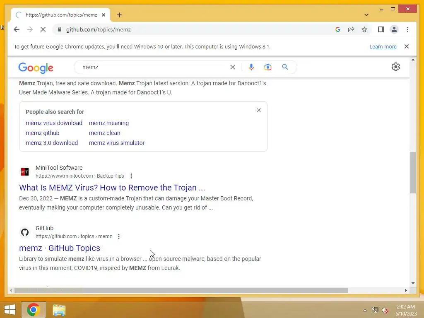Select the github.com/topics/memz tab

[61, 15]
